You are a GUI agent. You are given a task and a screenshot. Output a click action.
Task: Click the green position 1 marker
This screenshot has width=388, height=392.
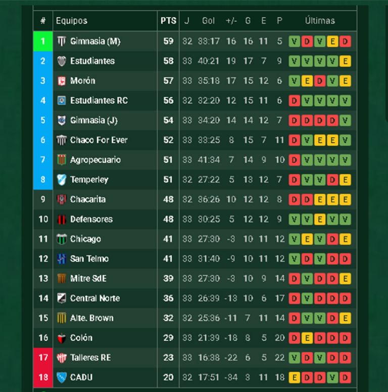pyautogui.click(x=43, y=41)
